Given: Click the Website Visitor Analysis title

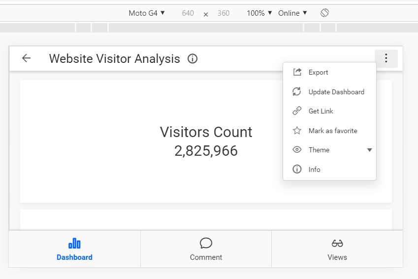Looking at the screenshot, I should coord(114,58).
